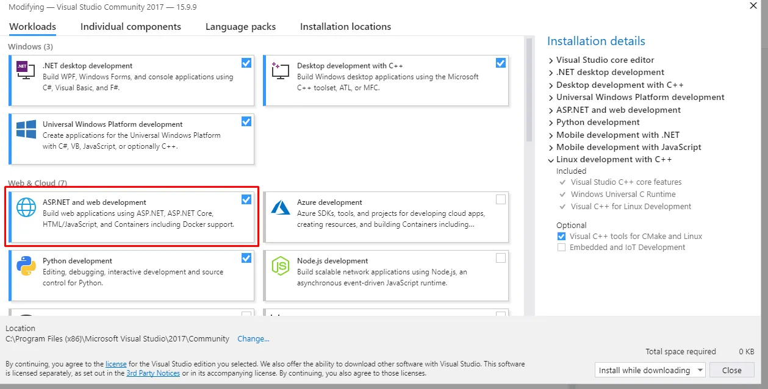
Task: Expand Mobile development with .NET details
Action: [x=551, y=135]
